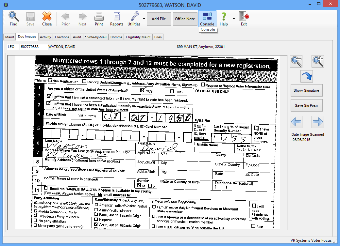Click the info icon in title bar
This screenshot has width=340, height=246.
(x=6, y=5)
